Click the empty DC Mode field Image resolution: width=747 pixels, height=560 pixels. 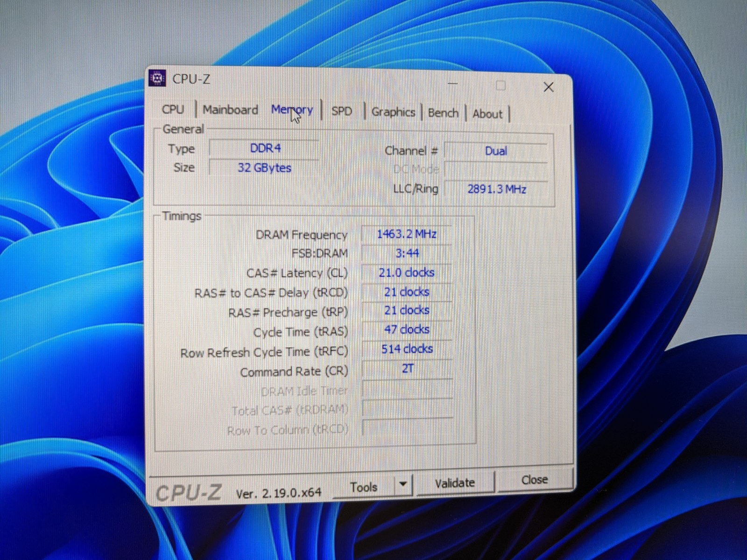point(496,170)
